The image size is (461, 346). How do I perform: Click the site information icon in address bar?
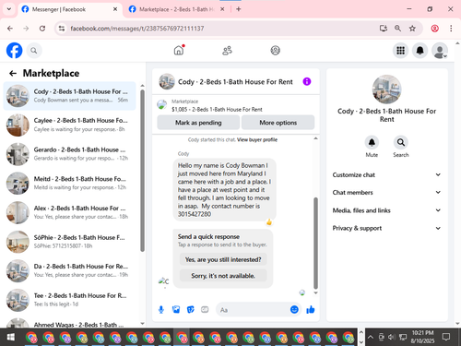point(62,29)
